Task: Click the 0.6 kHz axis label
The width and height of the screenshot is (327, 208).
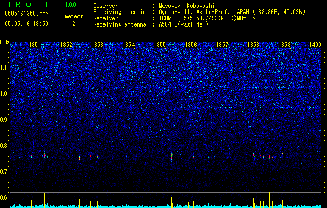Action: (4, 198)
